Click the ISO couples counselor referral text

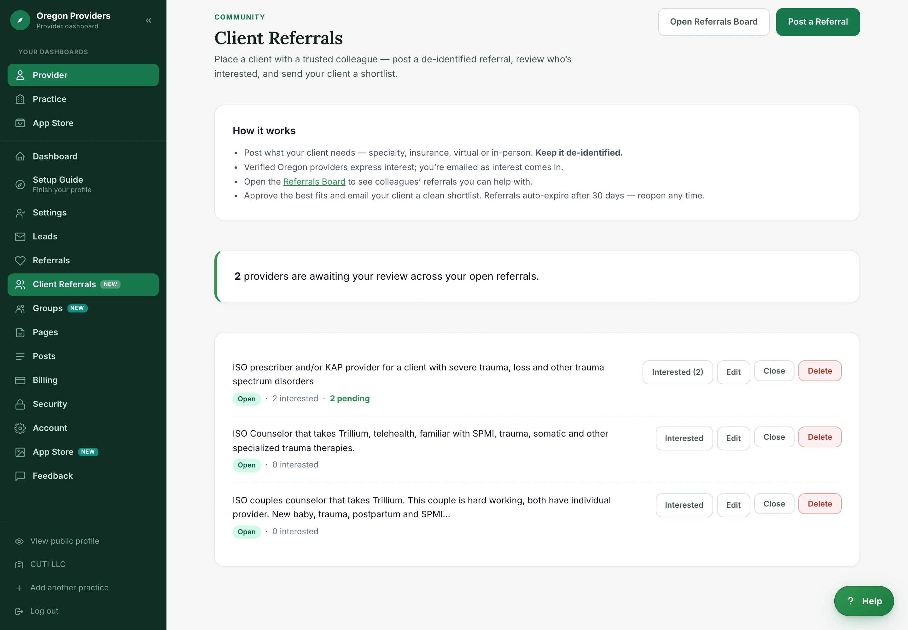(x=422, y=507)
